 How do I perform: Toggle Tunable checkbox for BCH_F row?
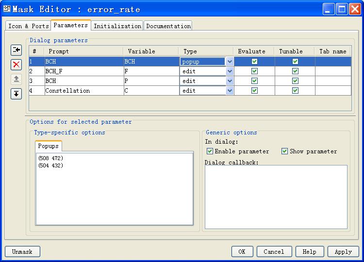tap(295, 71)
